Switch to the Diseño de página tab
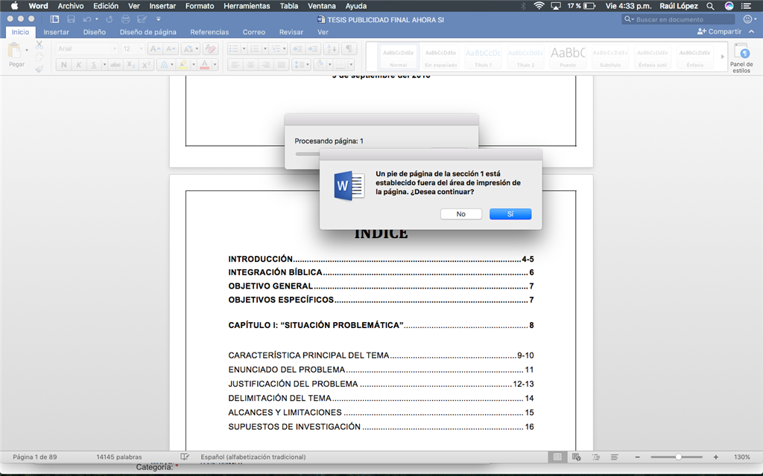 [x=148, y=32]
